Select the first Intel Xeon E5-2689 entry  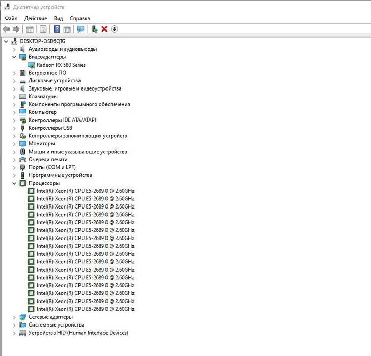(86, 191)
